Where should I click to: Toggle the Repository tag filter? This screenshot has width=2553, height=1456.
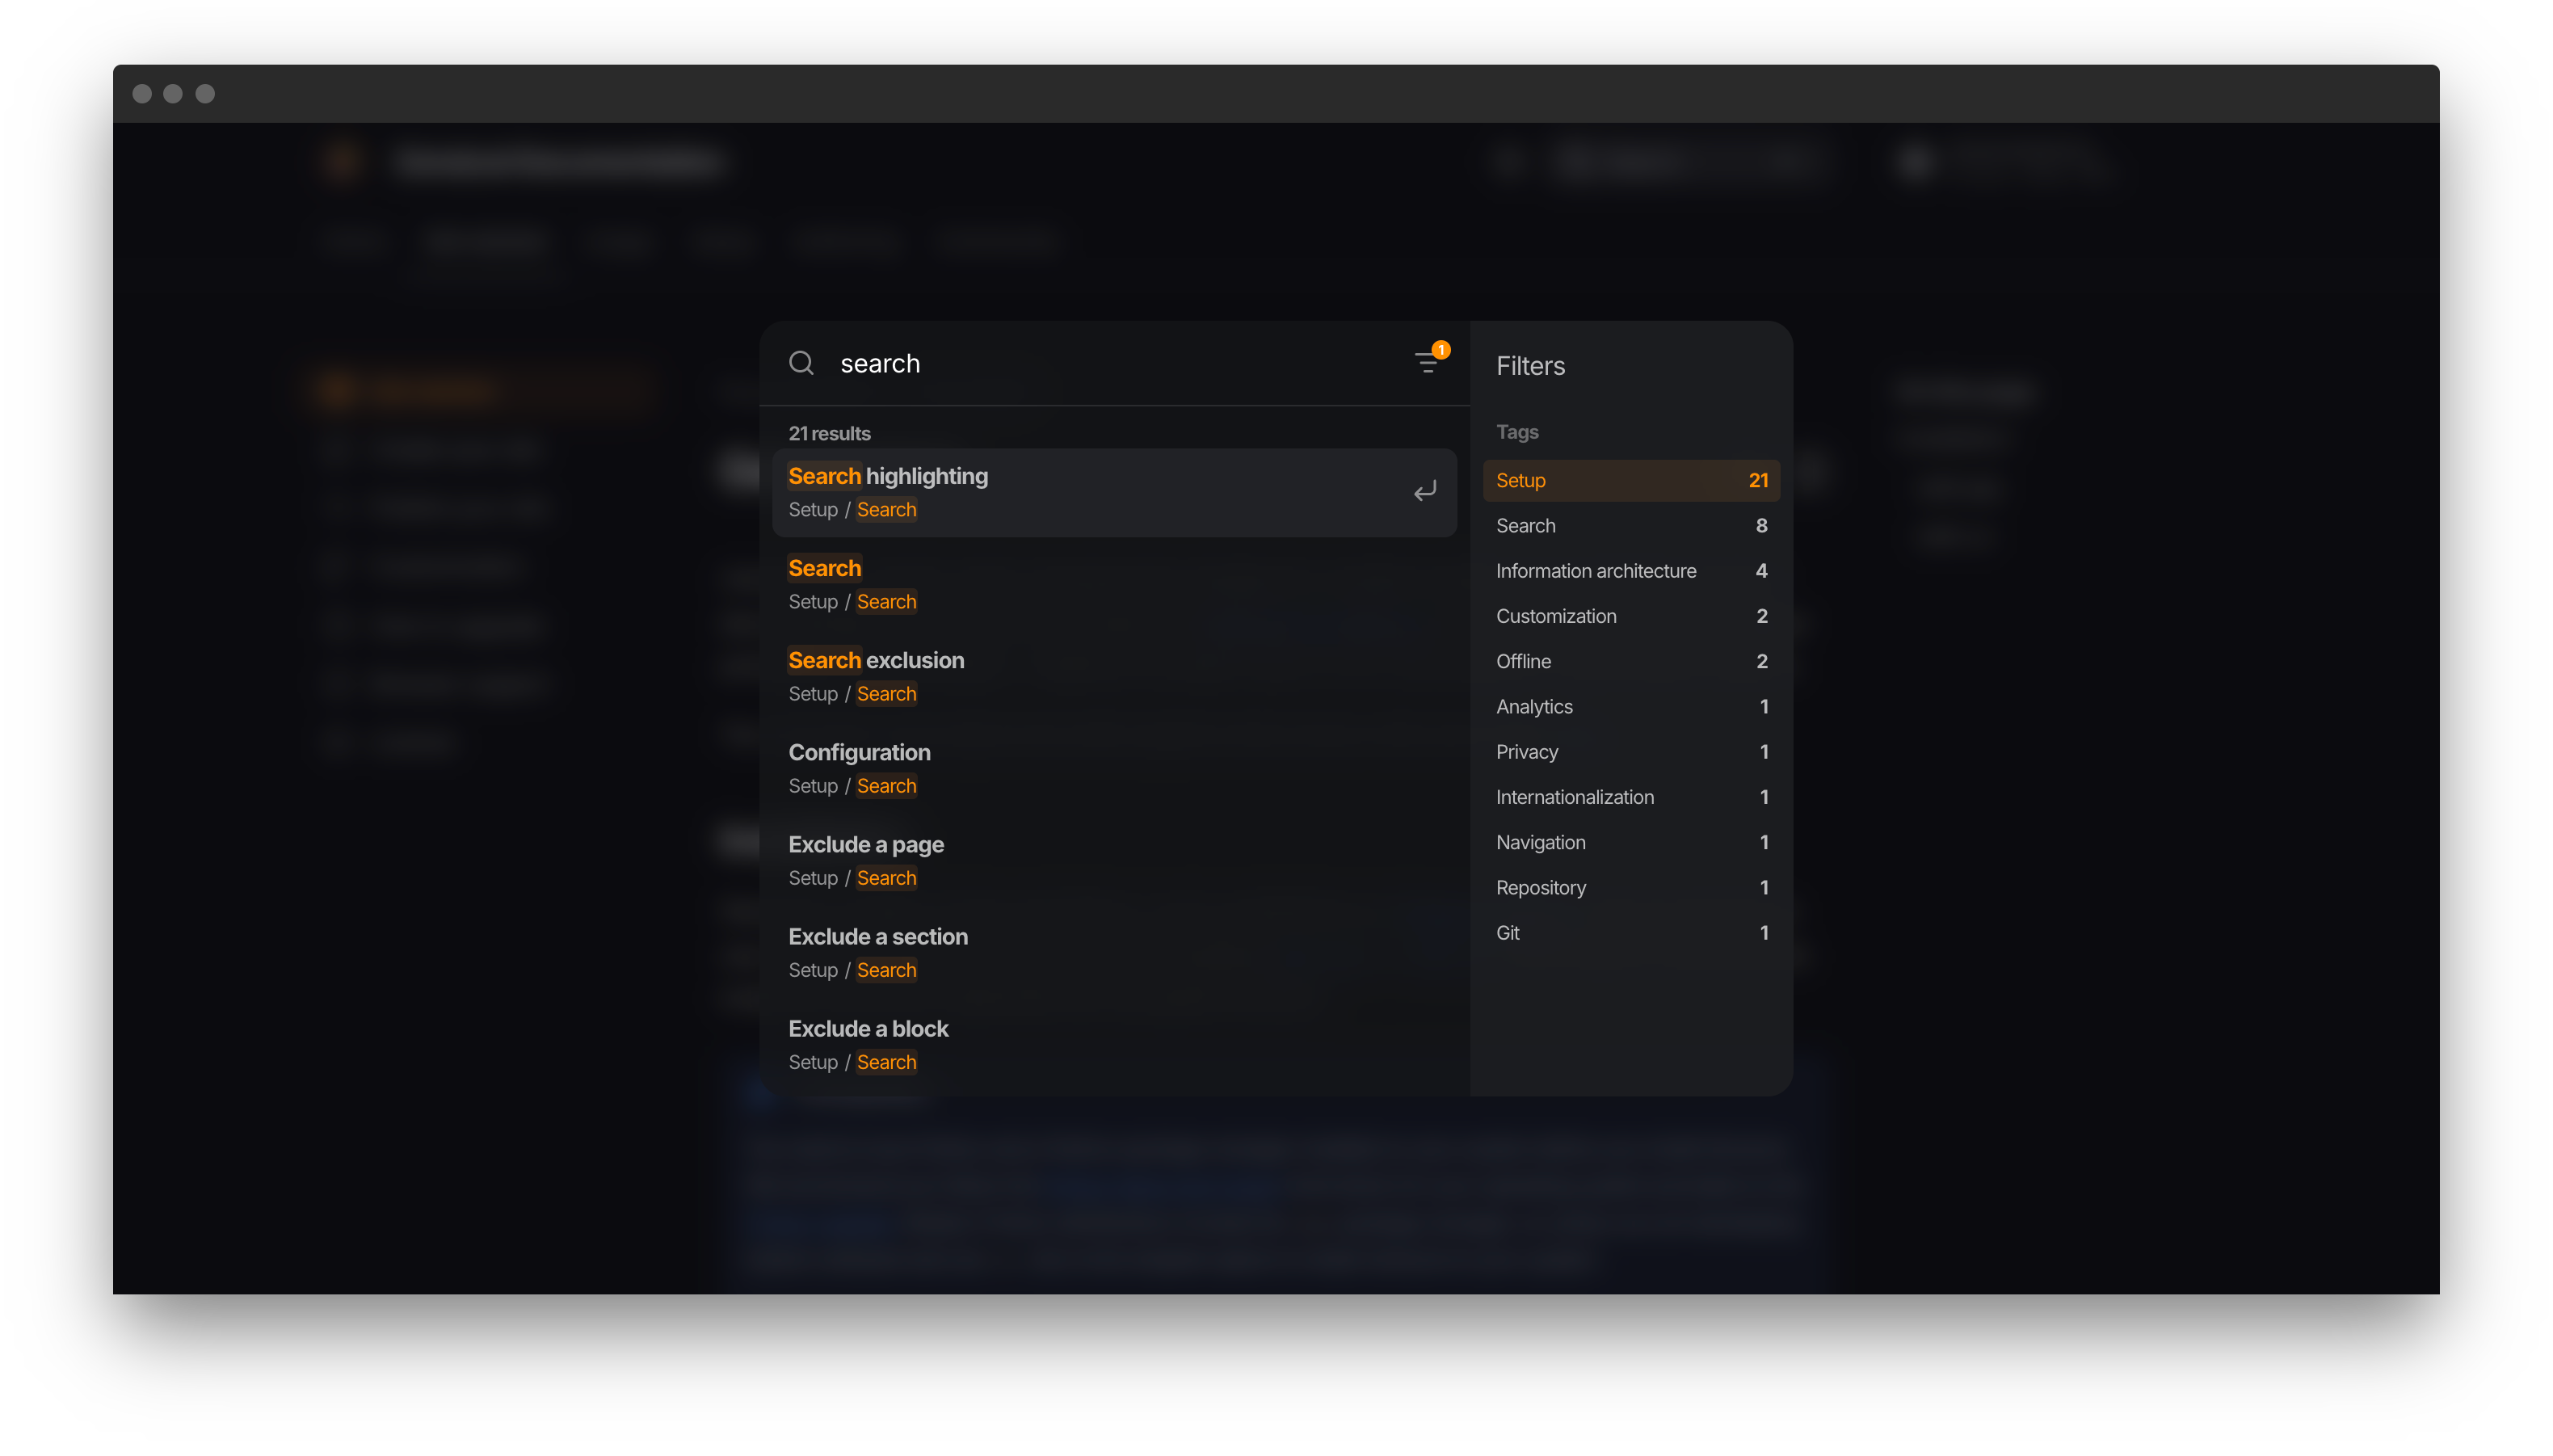1630,887
